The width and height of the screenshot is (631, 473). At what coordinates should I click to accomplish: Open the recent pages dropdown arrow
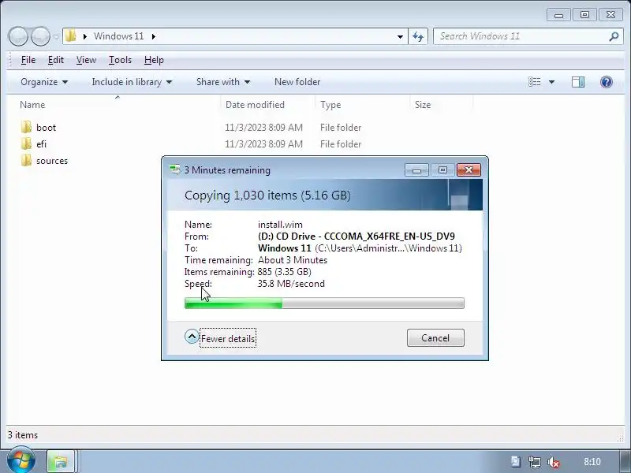coord(56,36)
